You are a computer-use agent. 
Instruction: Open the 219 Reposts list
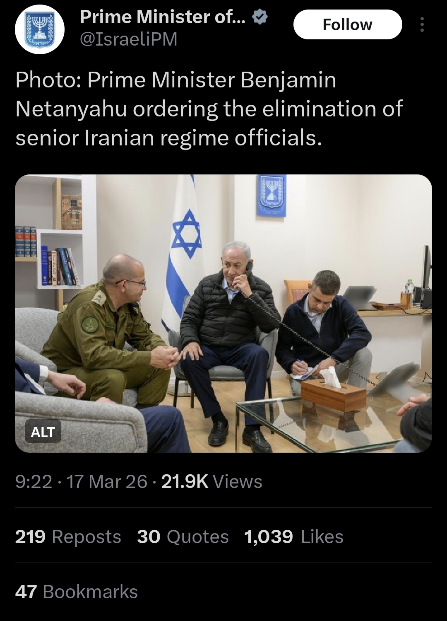click(68, 536)
